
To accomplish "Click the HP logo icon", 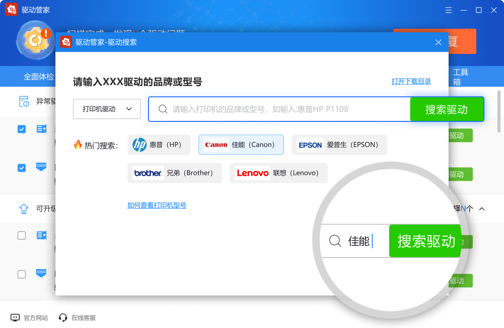I will [x=140, y=145].
